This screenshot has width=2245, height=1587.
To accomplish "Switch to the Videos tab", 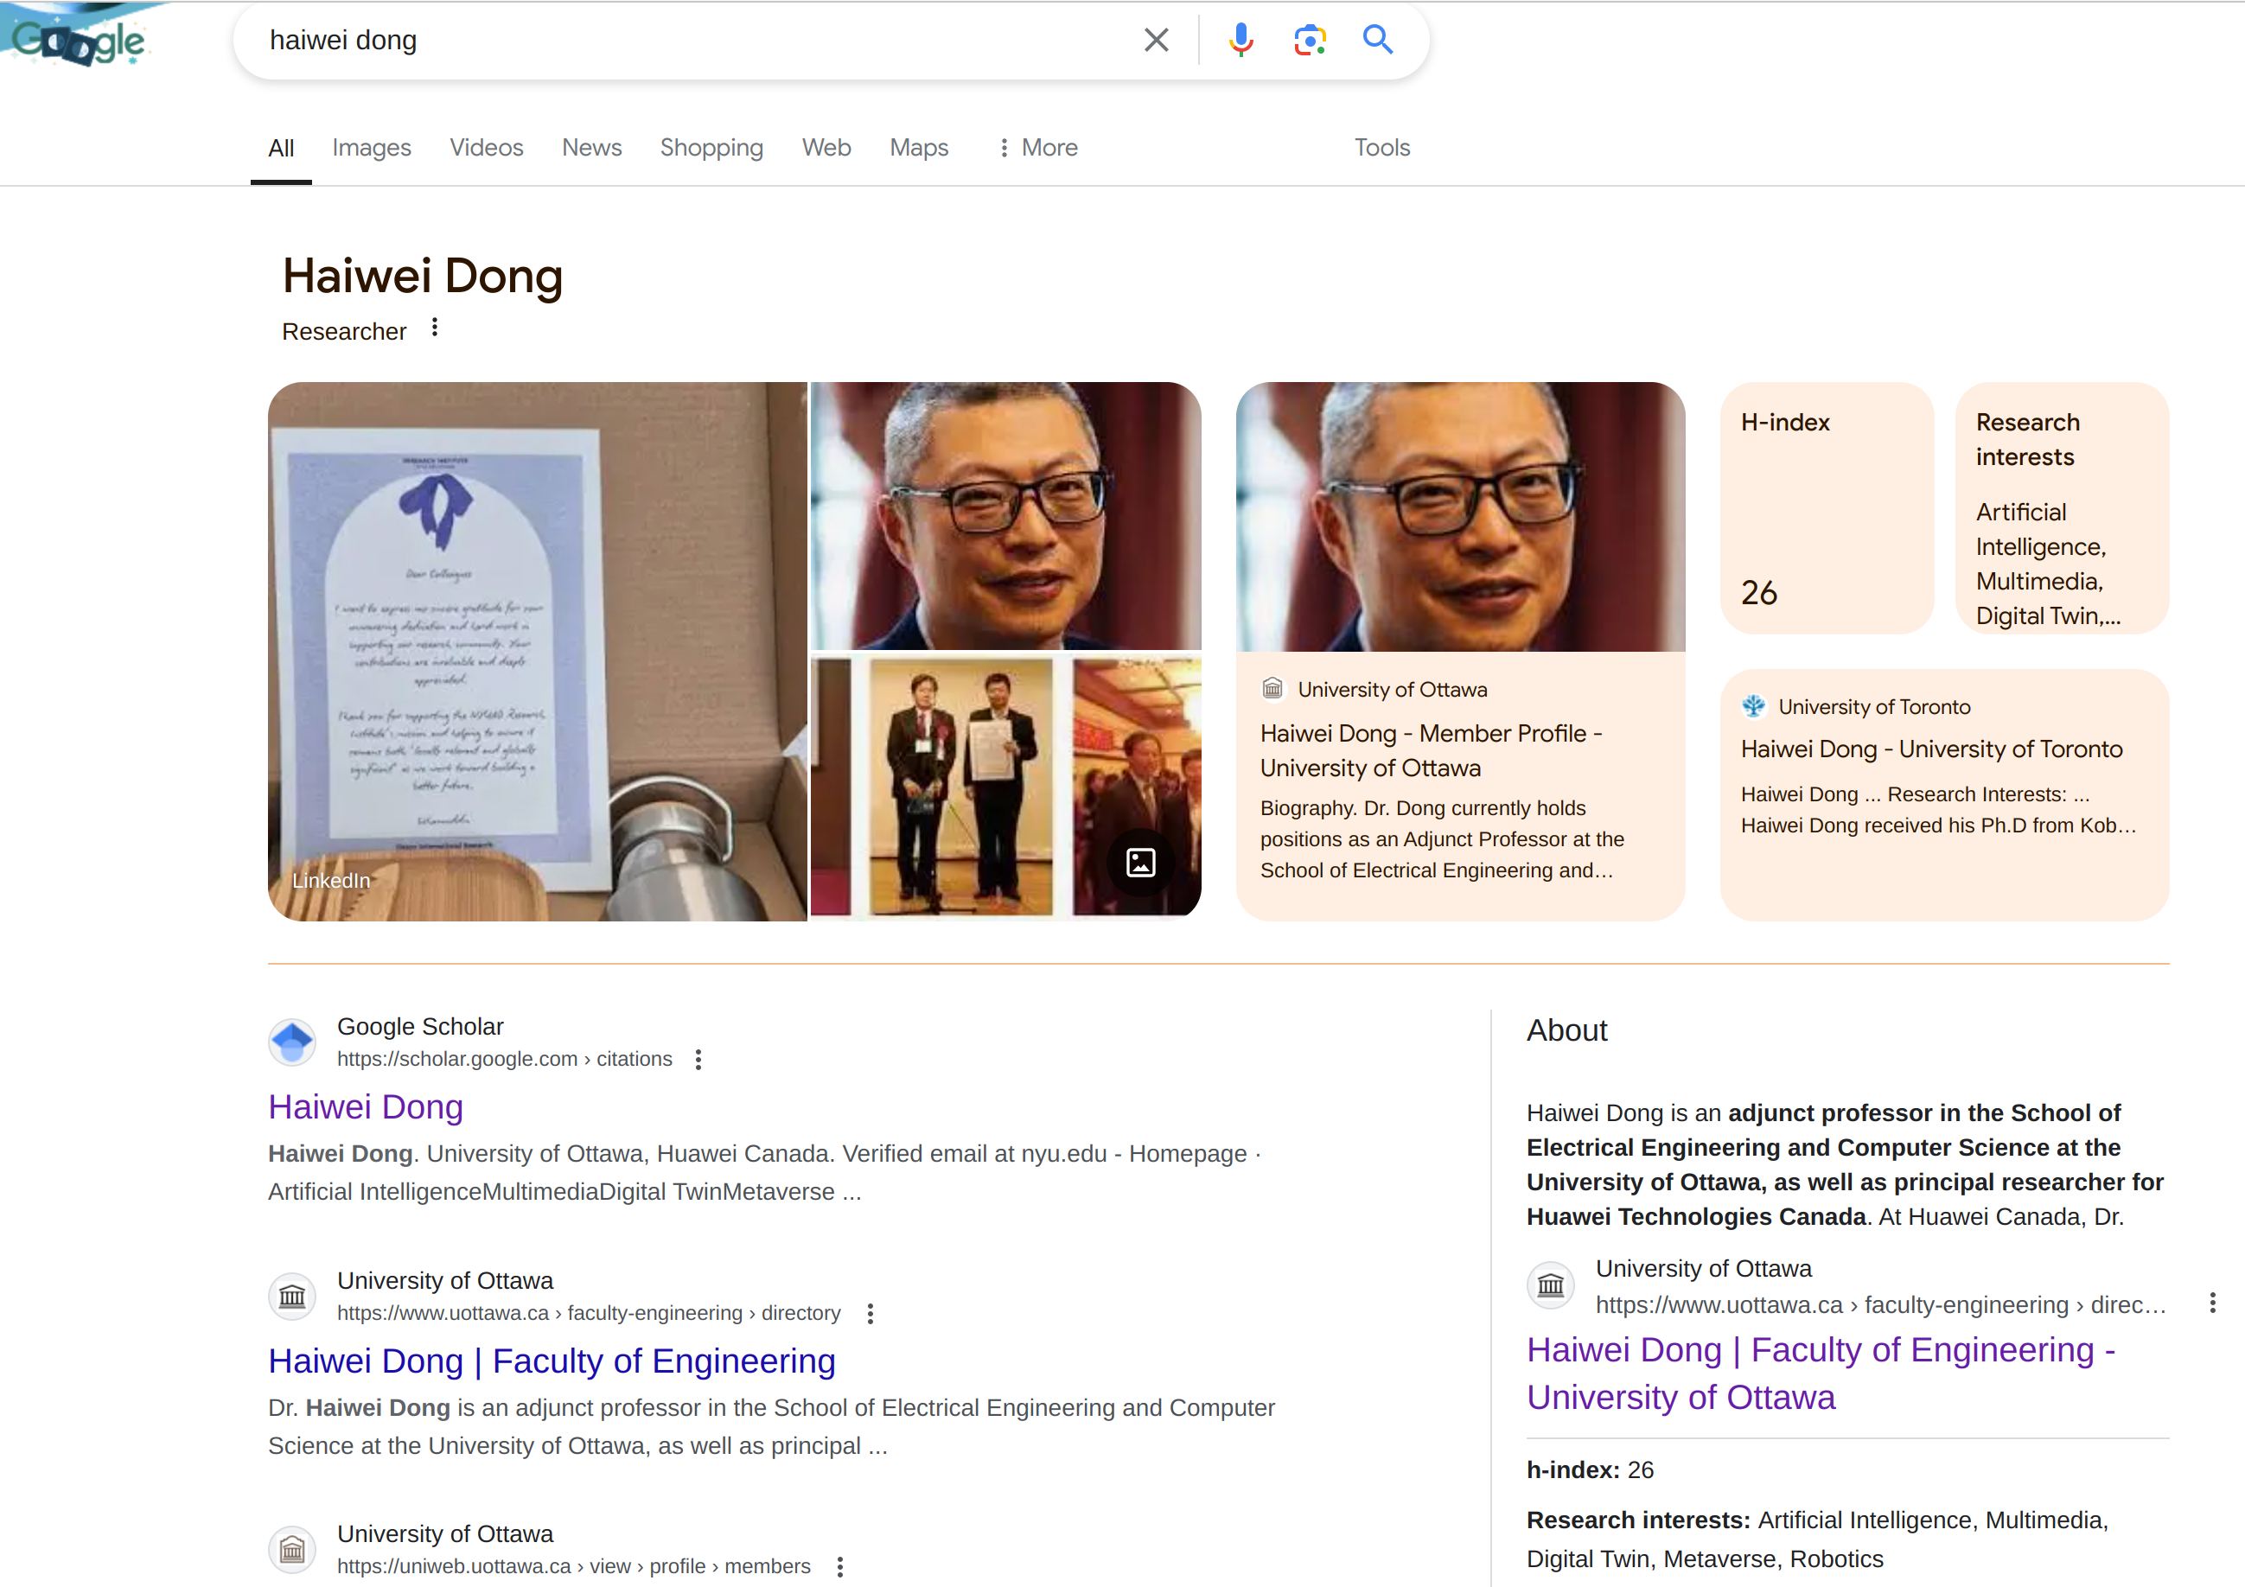I will 486,148.
